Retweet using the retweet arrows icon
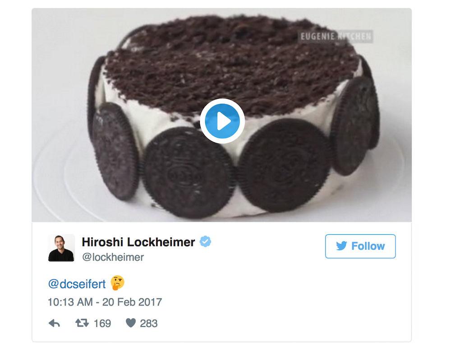 pyautogui.click(x=82, y=323)
